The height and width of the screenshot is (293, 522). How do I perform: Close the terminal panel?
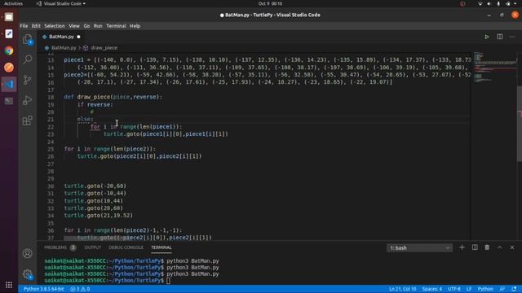[512, 247]
